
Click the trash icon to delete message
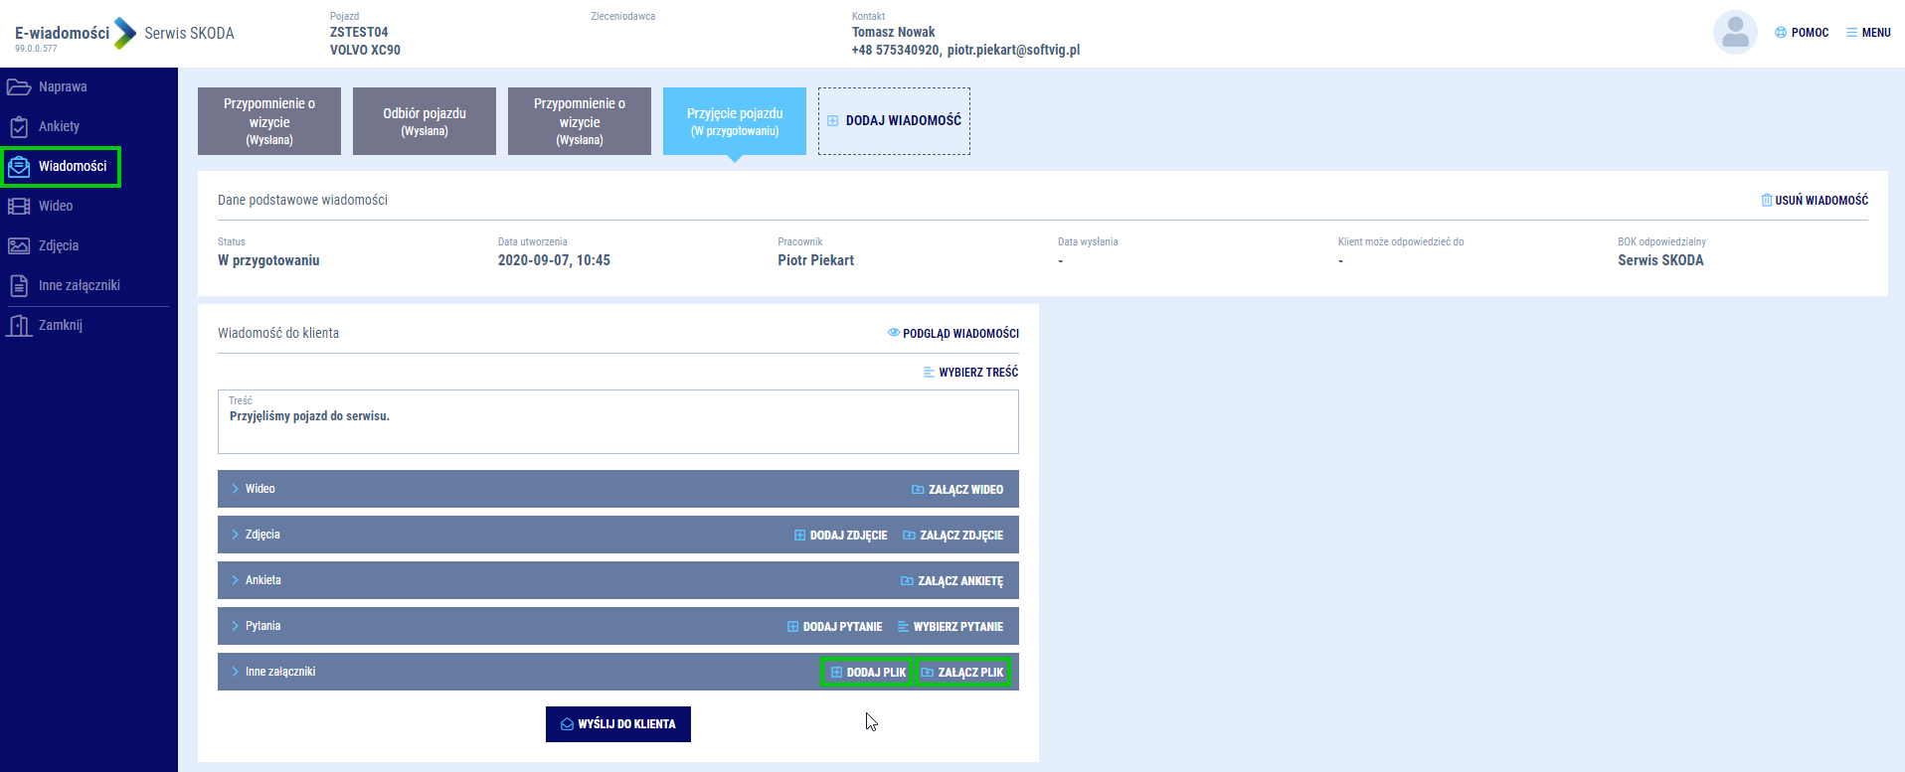pos(1766,200)
